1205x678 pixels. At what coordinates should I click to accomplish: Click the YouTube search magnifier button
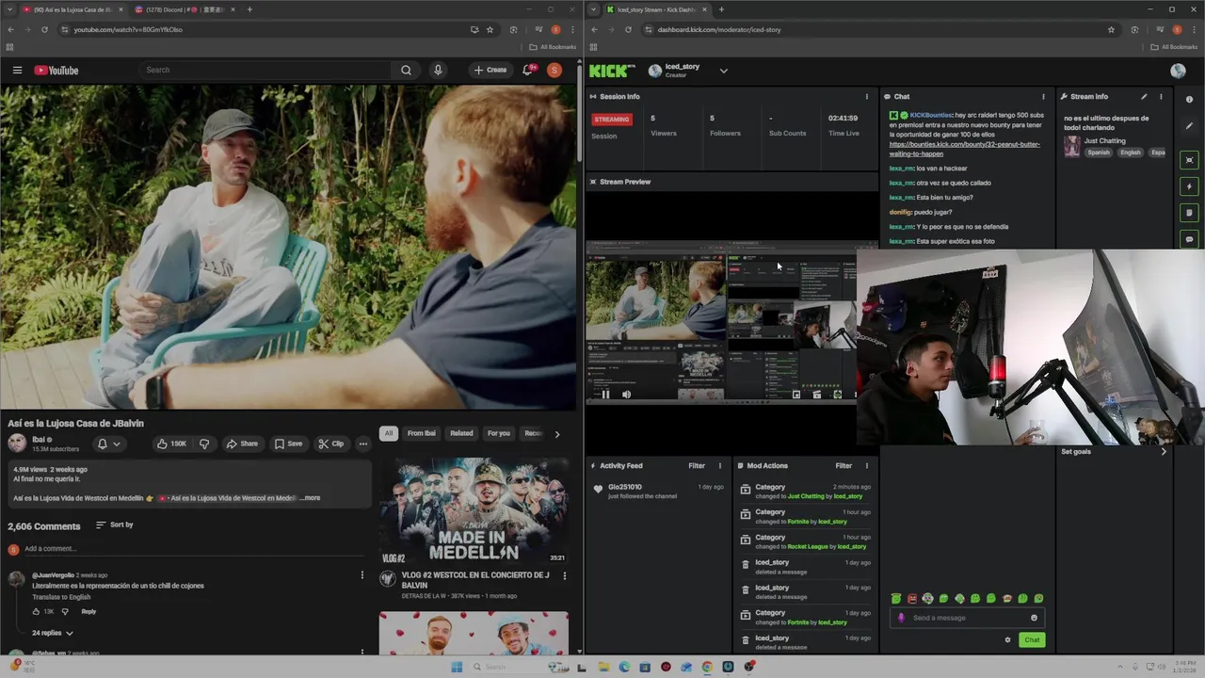[x=406, y=70]
